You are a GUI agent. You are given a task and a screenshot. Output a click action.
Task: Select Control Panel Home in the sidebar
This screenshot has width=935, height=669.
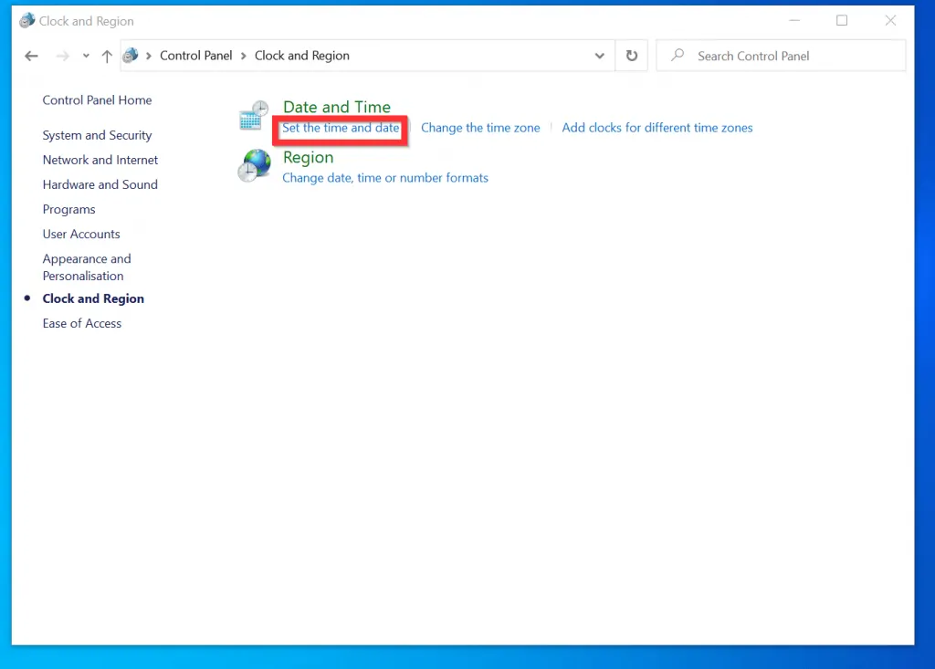[x=97, y=100]
